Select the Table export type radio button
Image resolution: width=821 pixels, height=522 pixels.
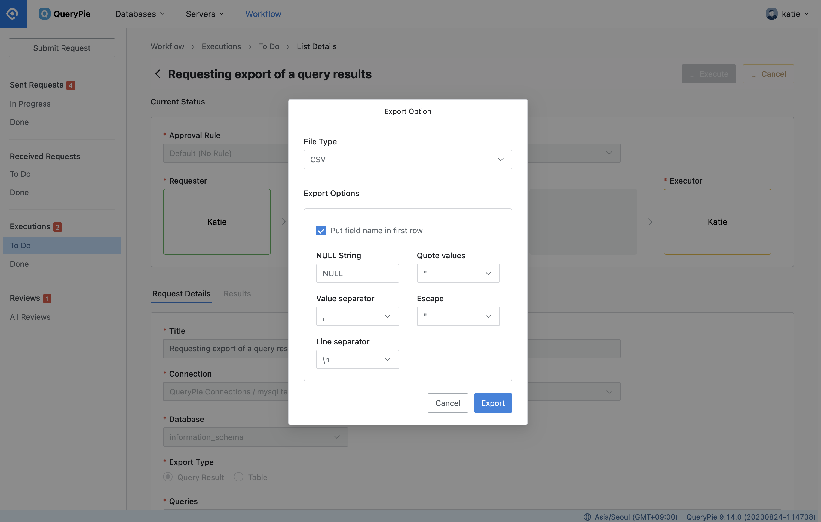[239, 477]
